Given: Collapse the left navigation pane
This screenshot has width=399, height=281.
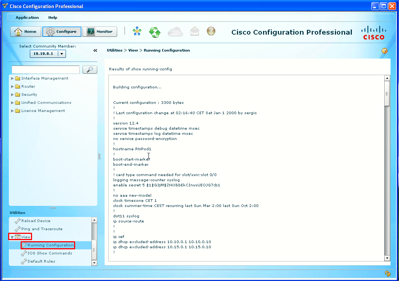Looking at the screenshot, I should pyautogui.click(x=95, y=50).
